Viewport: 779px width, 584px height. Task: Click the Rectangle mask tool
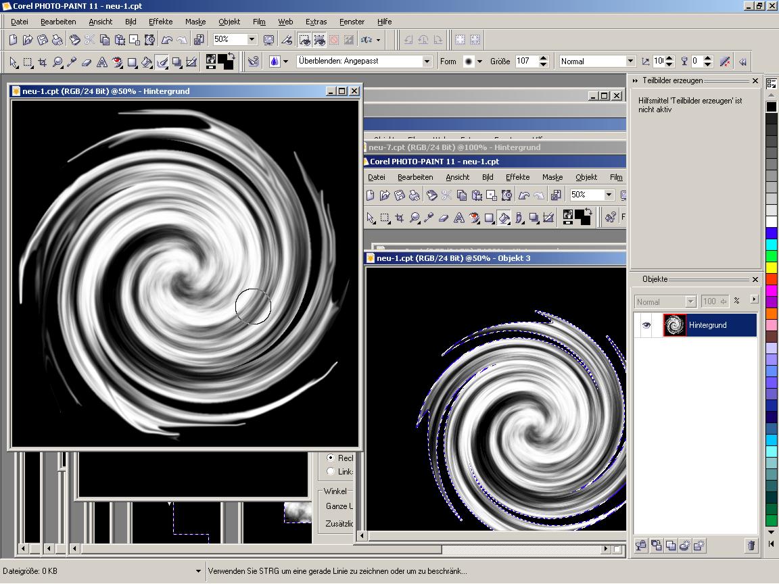(x=28, y=62)
